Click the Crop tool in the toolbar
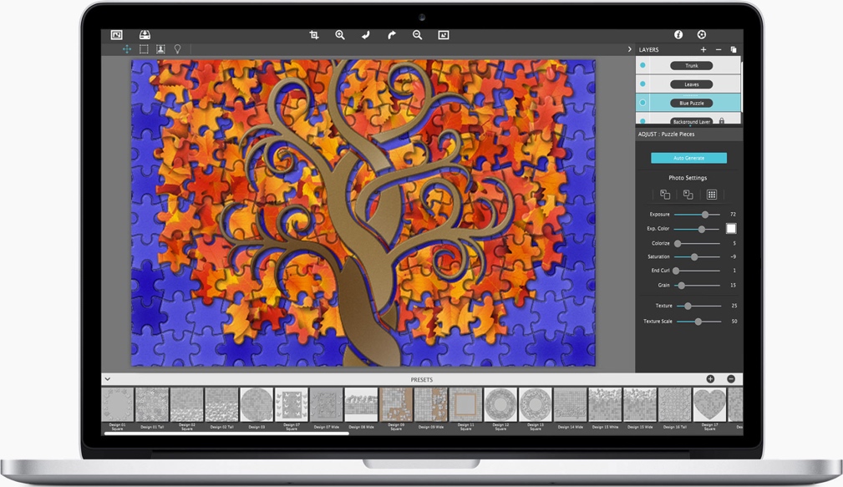 pyautogui.click(x=314, y=35)
